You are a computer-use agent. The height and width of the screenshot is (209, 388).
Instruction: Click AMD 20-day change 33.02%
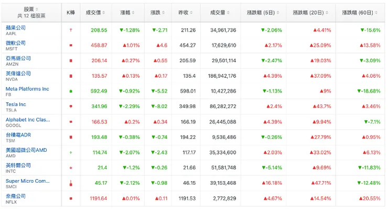[320, 152]
